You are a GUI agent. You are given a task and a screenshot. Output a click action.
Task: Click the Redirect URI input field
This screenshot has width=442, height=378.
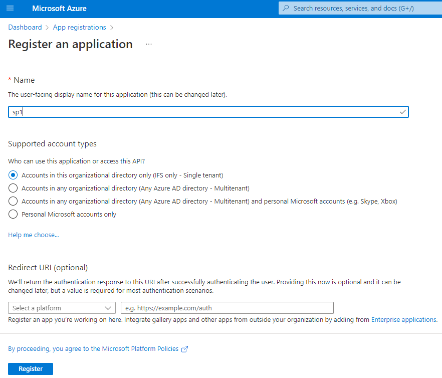coord(227,308)
